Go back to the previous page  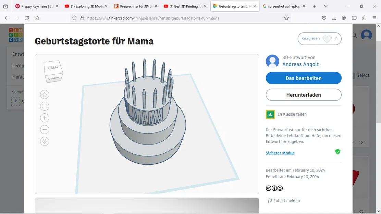coord(7,18)
